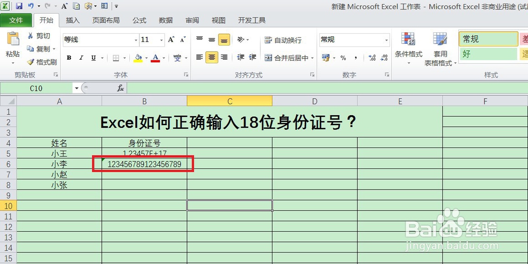528x264 pixels.
Task: Increase indent in alignment group
Action: click(x=252, y=58)
